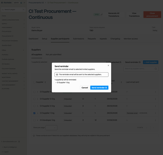Check the CI Developer Org checkbox

34,120
